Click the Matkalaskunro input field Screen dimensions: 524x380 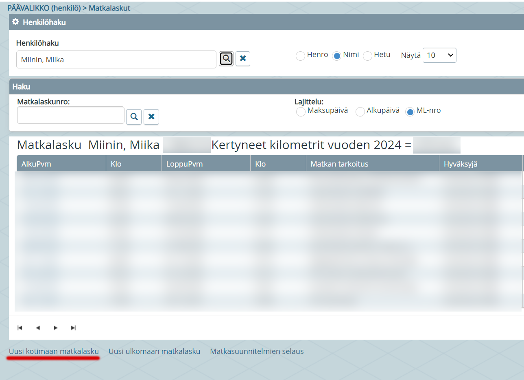[71, 115]
